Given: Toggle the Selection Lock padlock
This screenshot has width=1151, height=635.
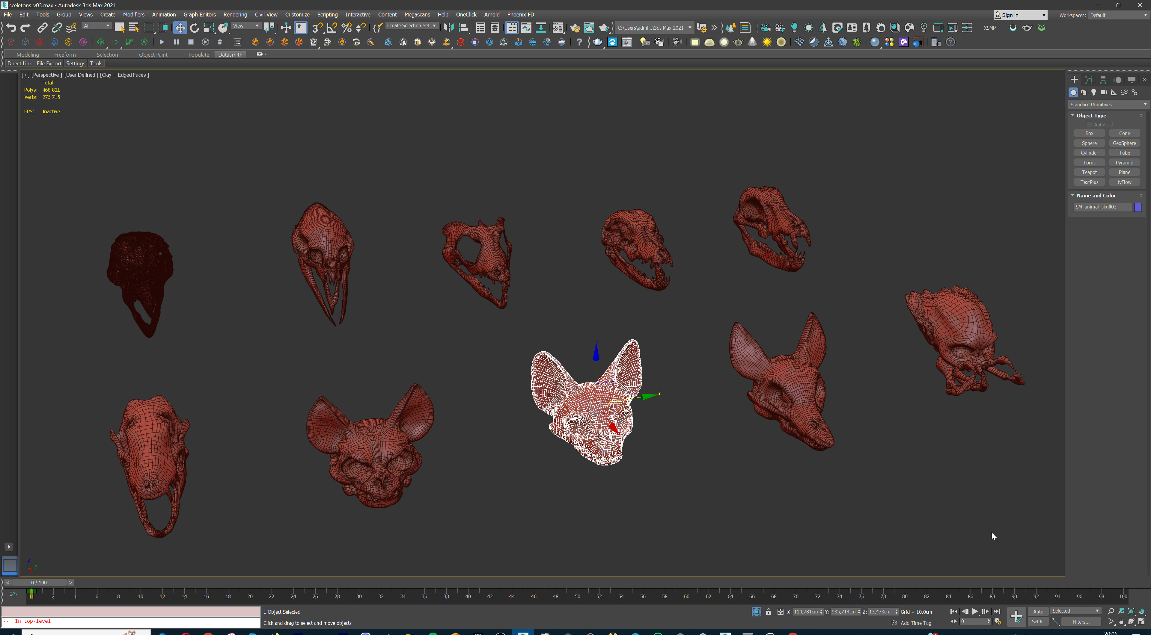Looking at the screenshot, I should tap(769, 612).
